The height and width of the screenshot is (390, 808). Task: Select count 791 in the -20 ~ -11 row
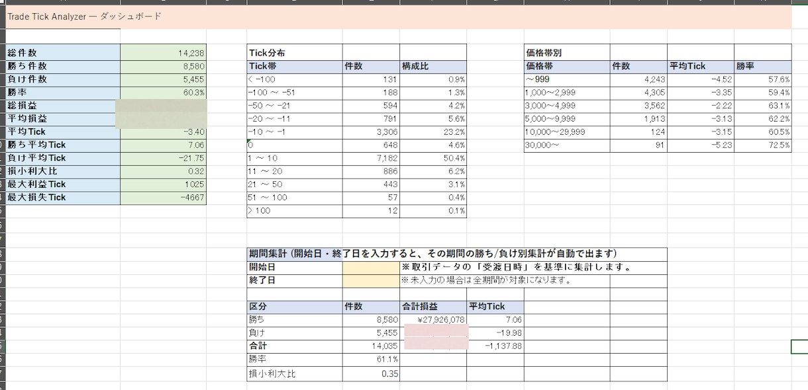click(371, 119)
